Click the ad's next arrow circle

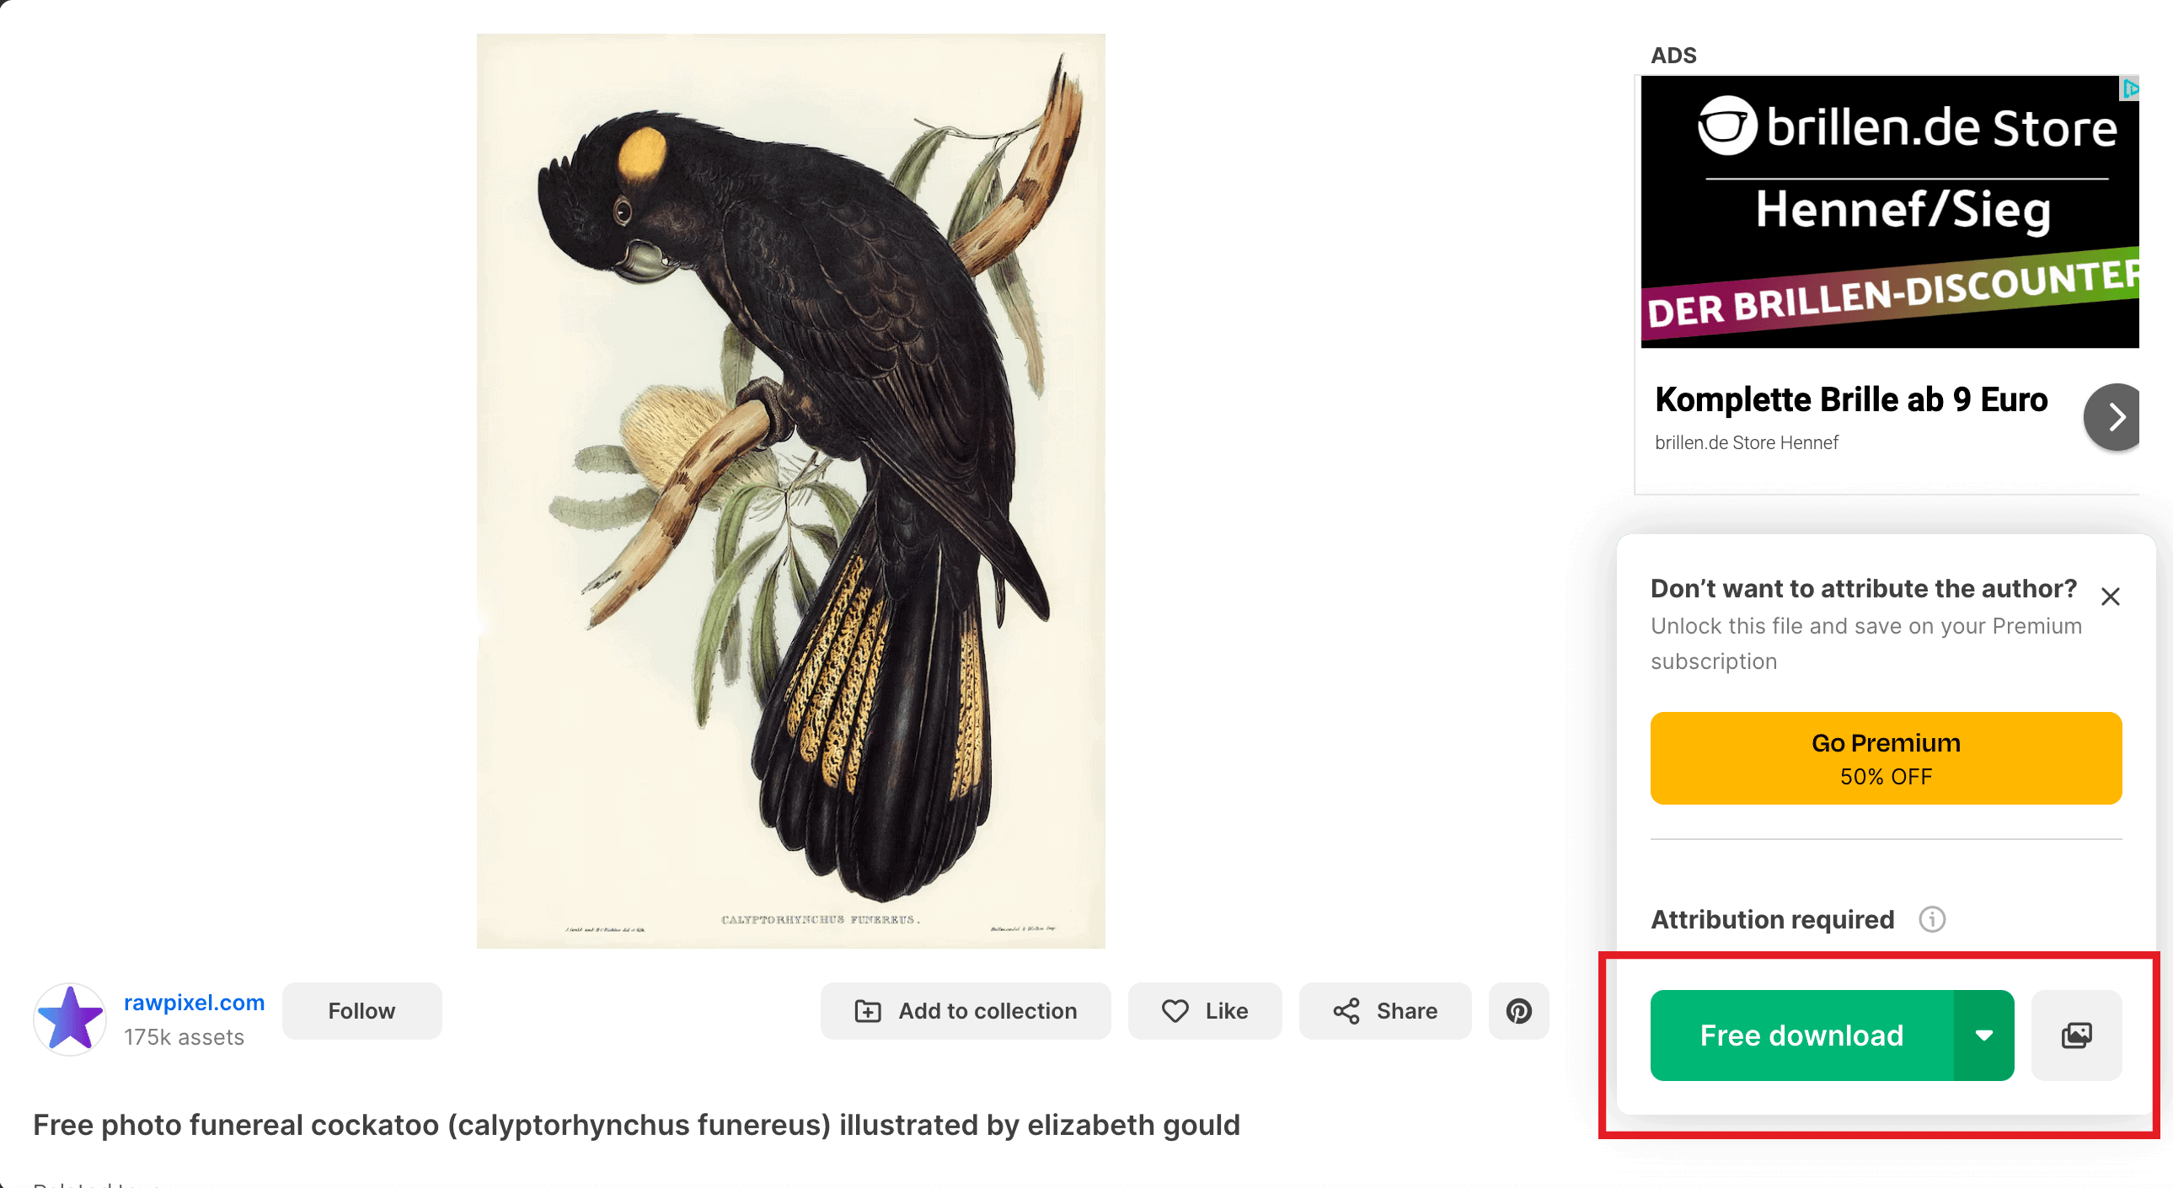(x=2112, y=417)
